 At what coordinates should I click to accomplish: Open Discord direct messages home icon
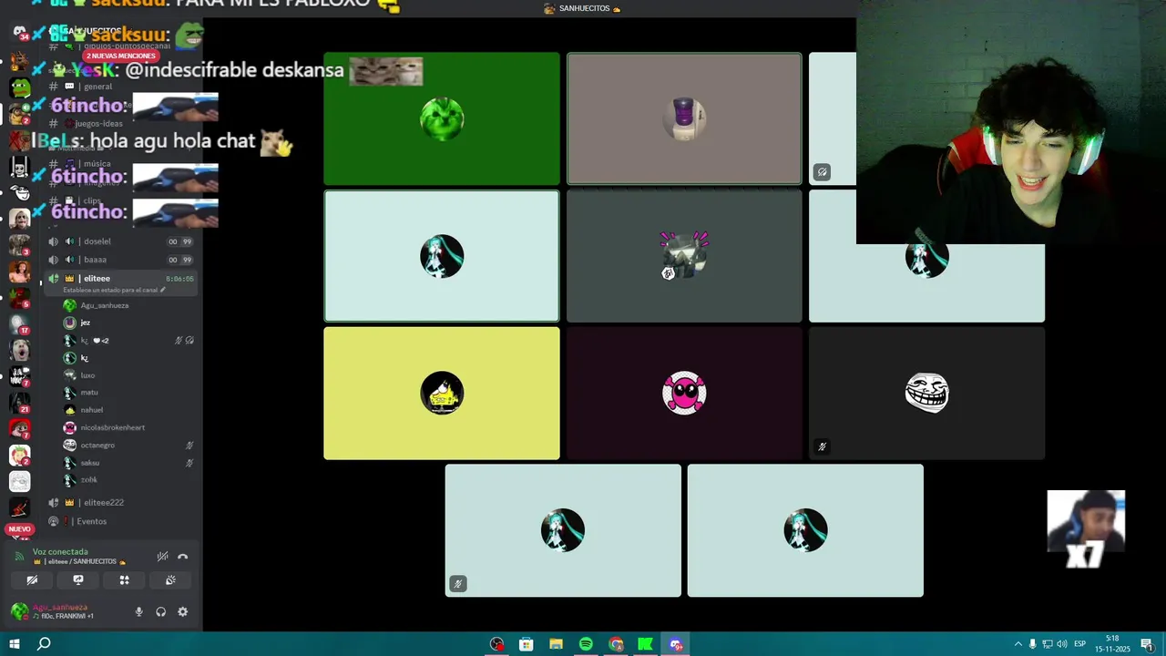tap(19, 34)
